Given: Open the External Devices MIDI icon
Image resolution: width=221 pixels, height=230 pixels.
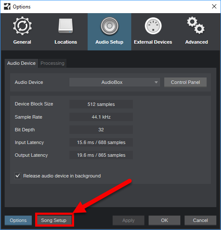Looking at the screenshot, I should pos(153,26).
